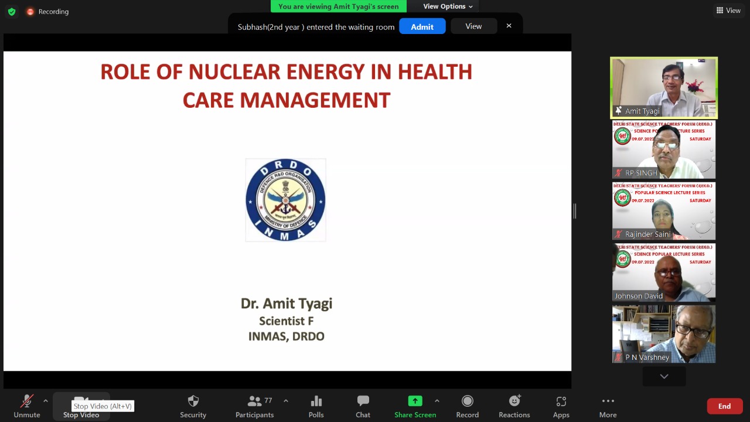Click the DRDO INMAS logo on slide
Screen dimensions: 750x422
(285, 200)
